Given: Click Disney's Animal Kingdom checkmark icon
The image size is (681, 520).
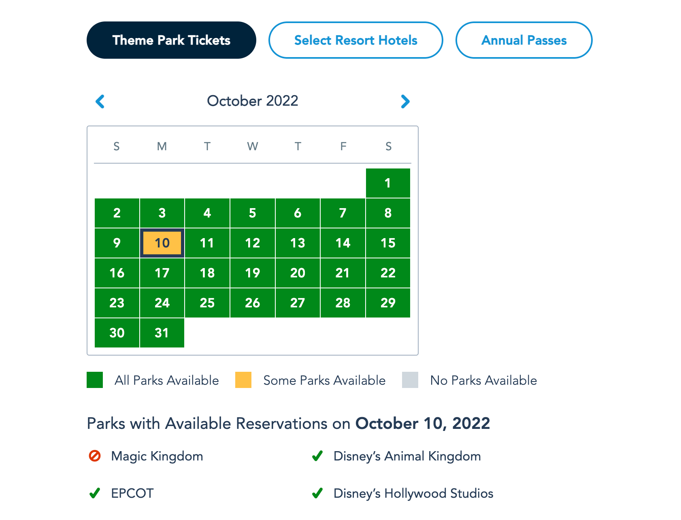Looking at the screenshot, I should click(x=317, y=456).
